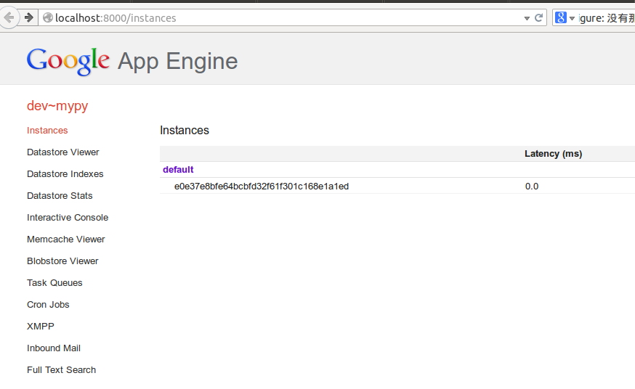The width and height of the screenshot is (635, 389).
Task: Click the globe site identity icon
Action: [x=48, y=18]
